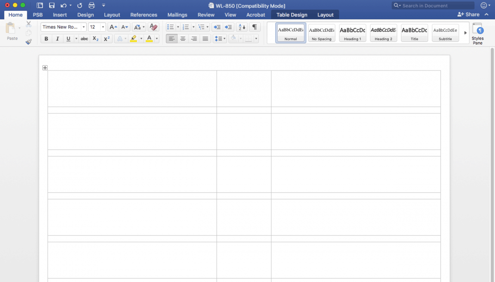Apply the Heading 1 style

click(x=352, y=33)
